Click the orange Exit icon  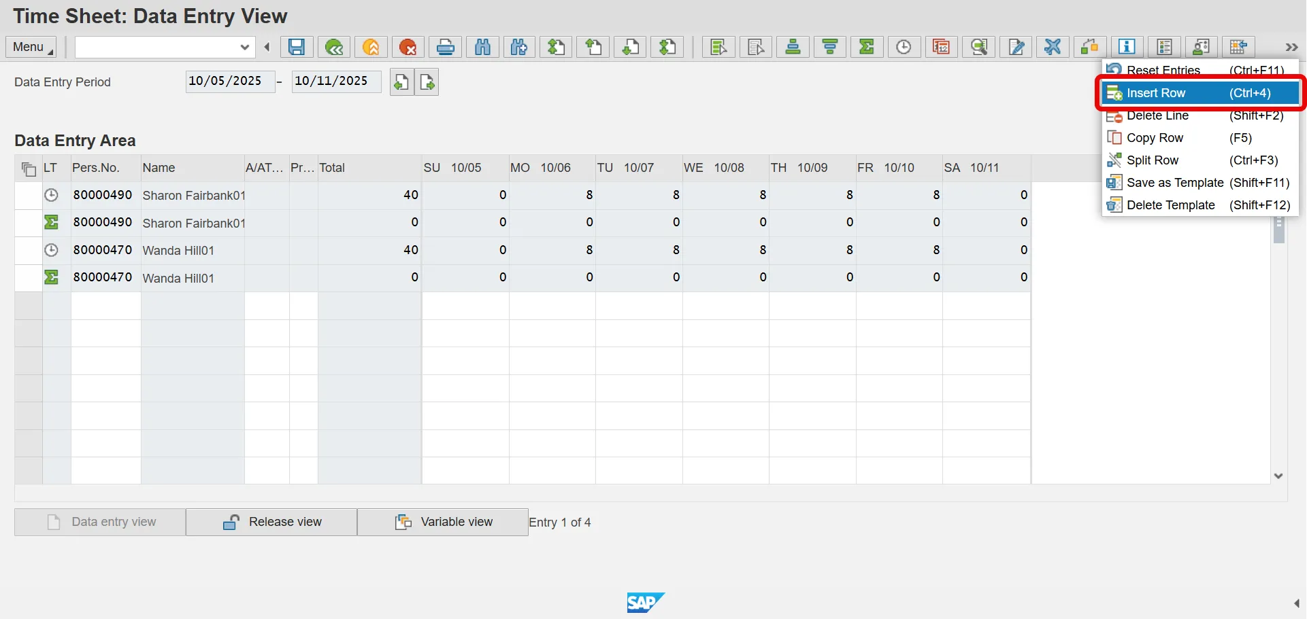(x=371, y=47)
